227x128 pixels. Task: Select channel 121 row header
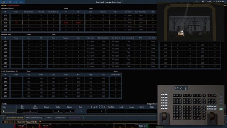pos(5,42)
